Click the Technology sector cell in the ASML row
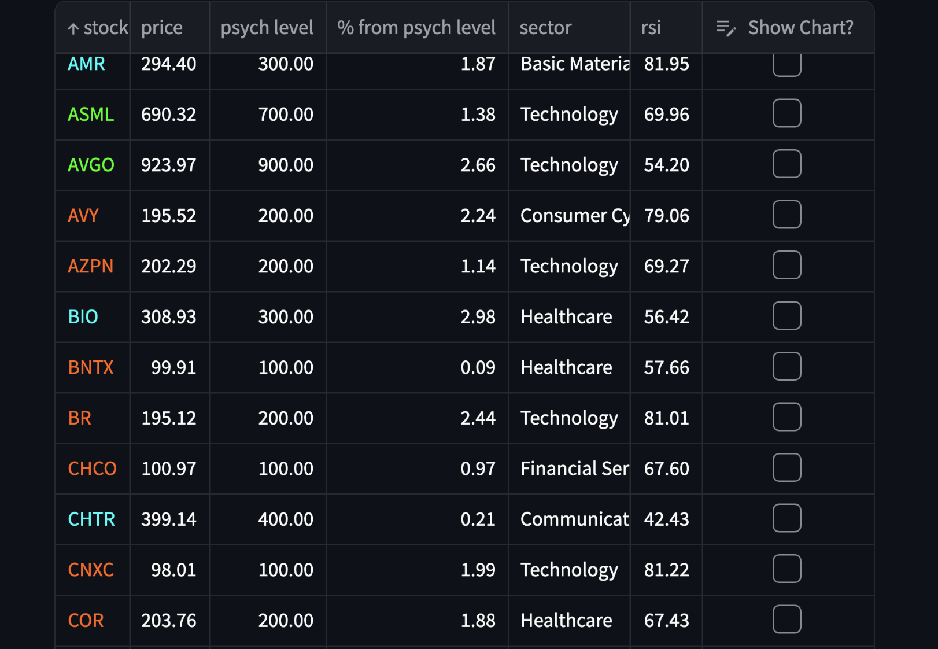This screenshot has height=649, width=938. tap(569, 114)
